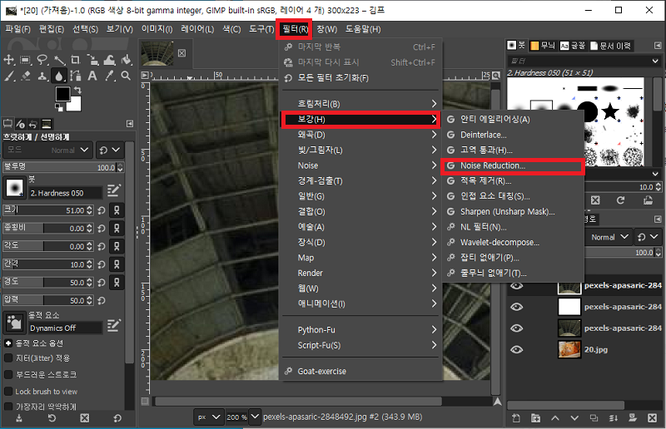Enable 부드러운 스트로크 checkbox

click(8, 374)
